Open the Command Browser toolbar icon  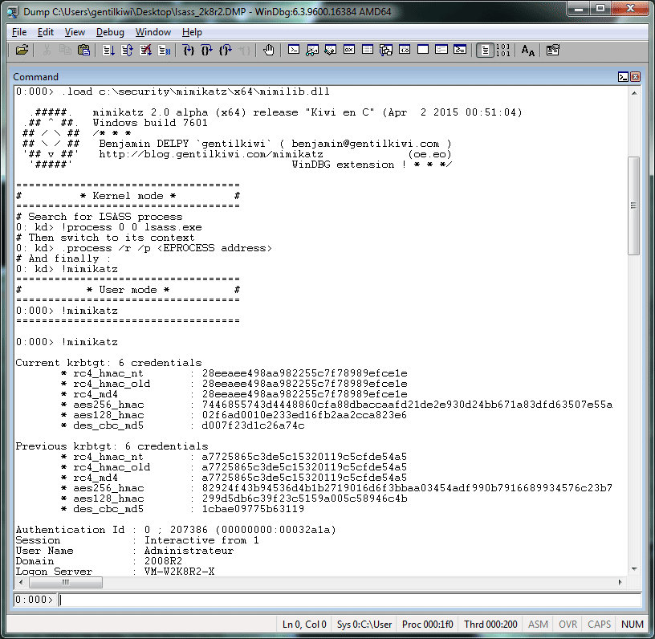pyautogui.click(x=459, y=50)
